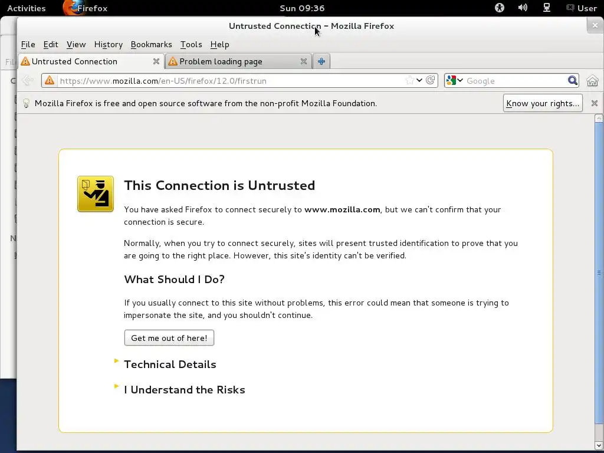Viewport: 604px width, 453px height.
Task: Open the Help menu
Action: click(219, 44)
